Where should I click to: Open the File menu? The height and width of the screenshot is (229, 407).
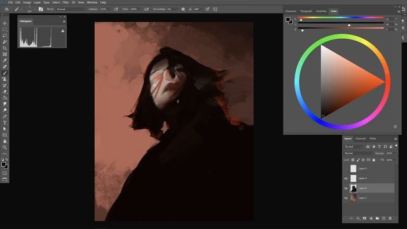coord(10,3)
